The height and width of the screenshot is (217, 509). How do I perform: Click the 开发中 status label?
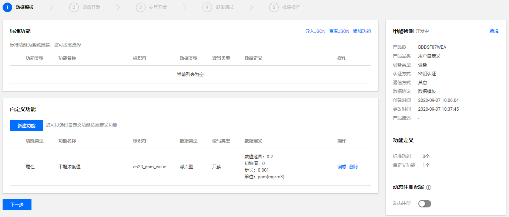click(422, 31)
